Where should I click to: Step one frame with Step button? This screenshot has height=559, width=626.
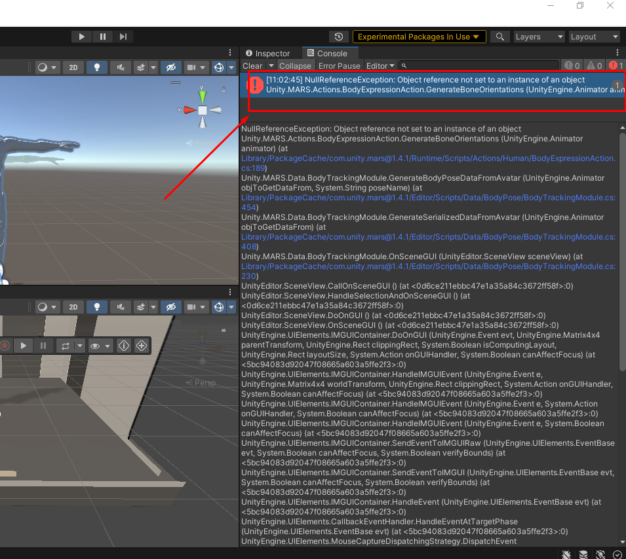click(123, 37)
